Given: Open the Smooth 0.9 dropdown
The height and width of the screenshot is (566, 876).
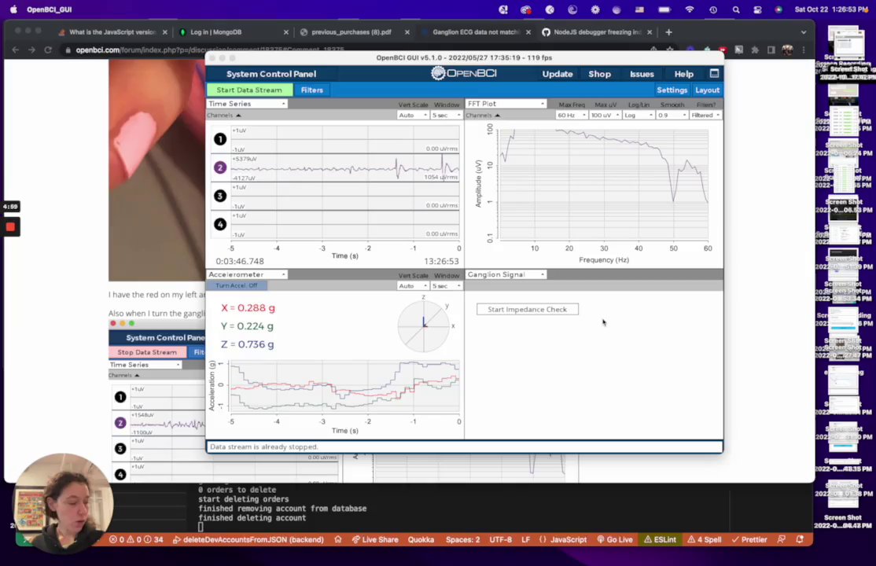Looking at the screenshot, I should point(672,115).
